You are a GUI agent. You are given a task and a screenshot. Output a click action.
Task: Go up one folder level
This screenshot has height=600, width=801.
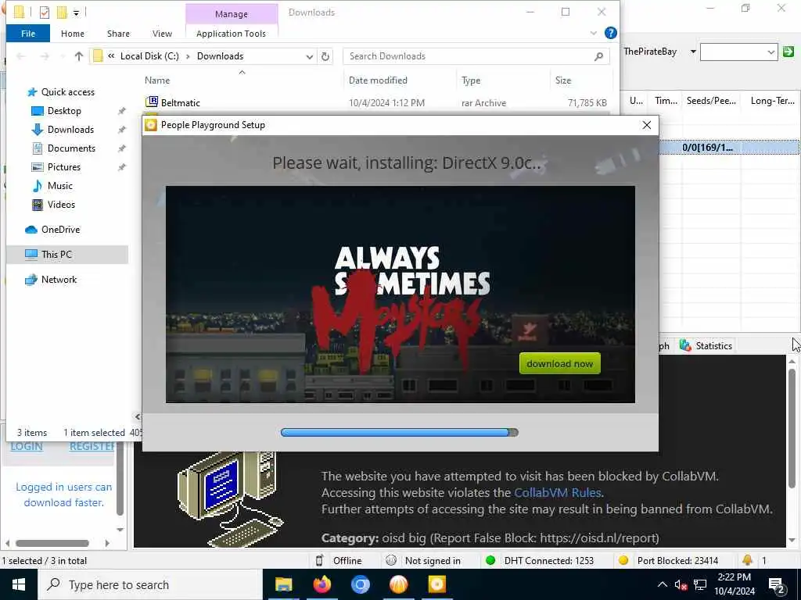point(79,56)
